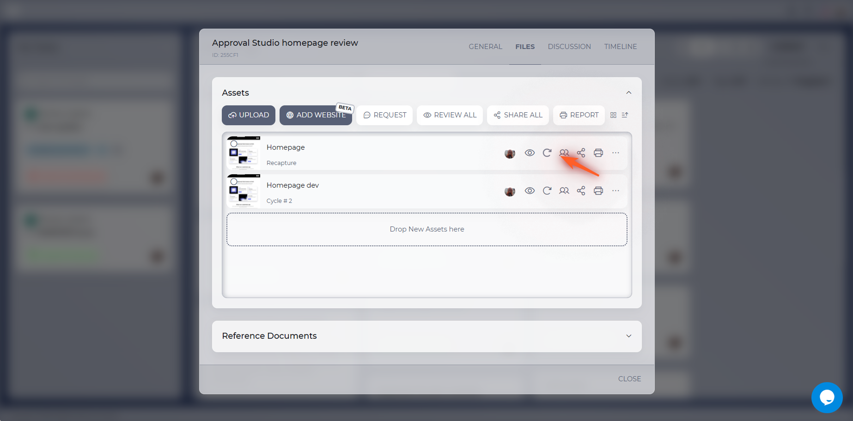Open more options for Homepage dev
The image size is (853, 421).
tap(615, 191)
